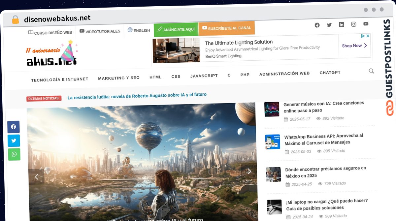Click the 892 Visitado view count
Image resolution: width=396 pixels, height=221 pixels.
click(x=333, y=118)
